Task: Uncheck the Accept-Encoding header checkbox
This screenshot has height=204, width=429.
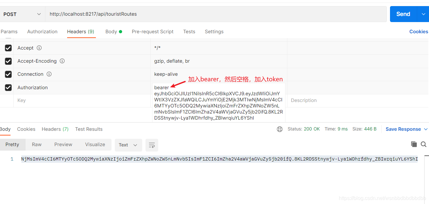Action: click(x=8, y=61)
